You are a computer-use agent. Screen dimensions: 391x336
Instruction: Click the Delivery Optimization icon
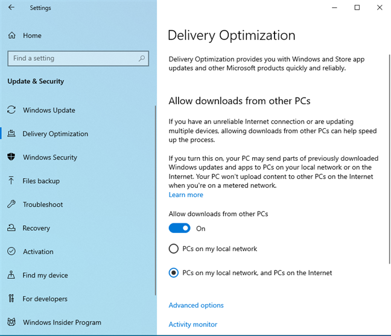coord(11,134)
